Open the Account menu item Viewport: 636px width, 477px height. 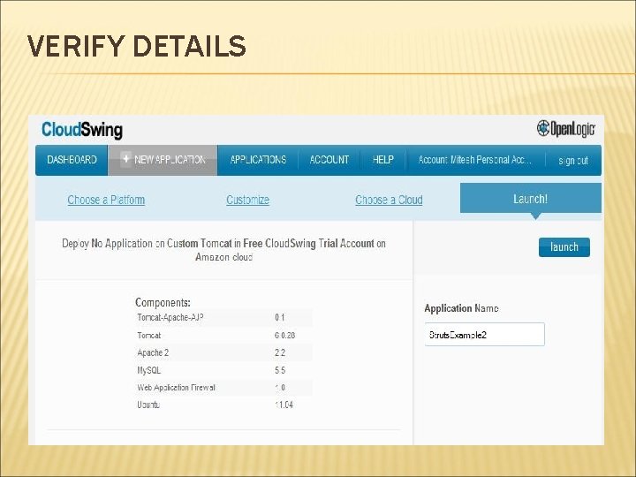(x=329, y=160)
